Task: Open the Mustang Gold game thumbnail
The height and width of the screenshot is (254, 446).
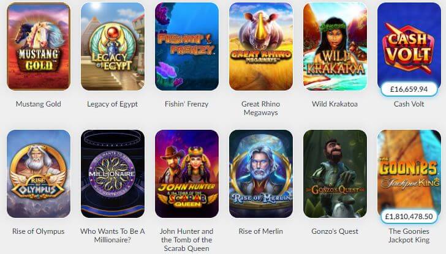Action: (39, 47)
